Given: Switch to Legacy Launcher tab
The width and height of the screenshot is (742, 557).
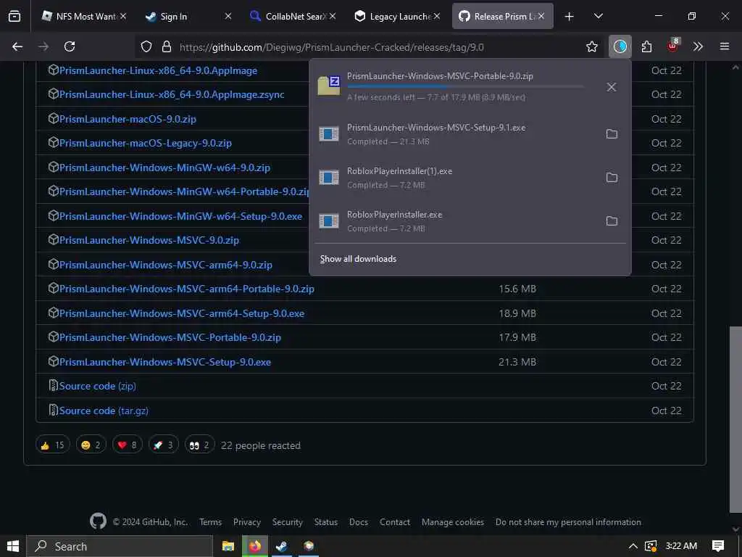Looking at the screenshot, I should tap(396, 16).
